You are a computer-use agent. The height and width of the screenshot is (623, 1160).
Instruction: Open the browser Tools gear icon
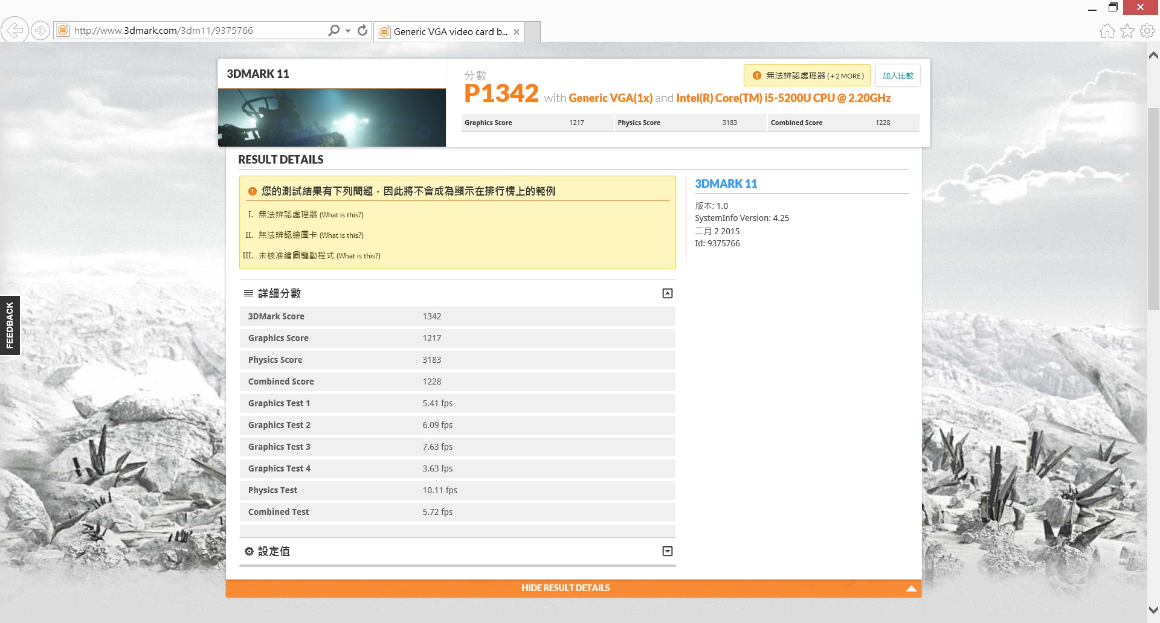pyautogui.click(x=1147, y=31)
